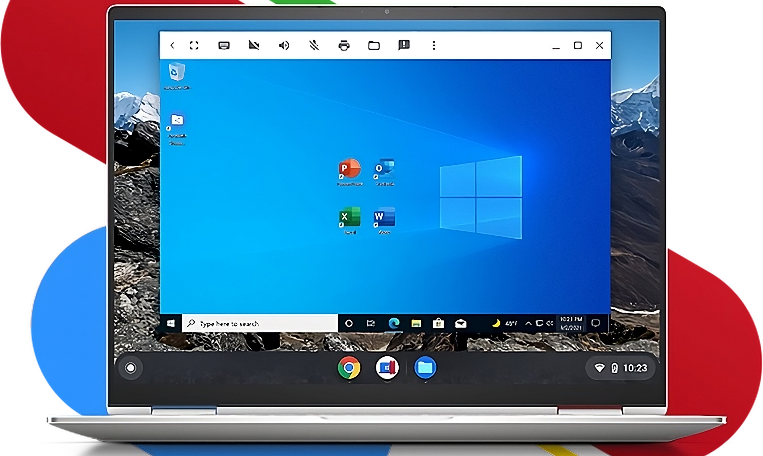763x456 pixels.
Task: Open File Explorer on the Windows taskbar
Action: pyautogui.click(x=416, y=323)
